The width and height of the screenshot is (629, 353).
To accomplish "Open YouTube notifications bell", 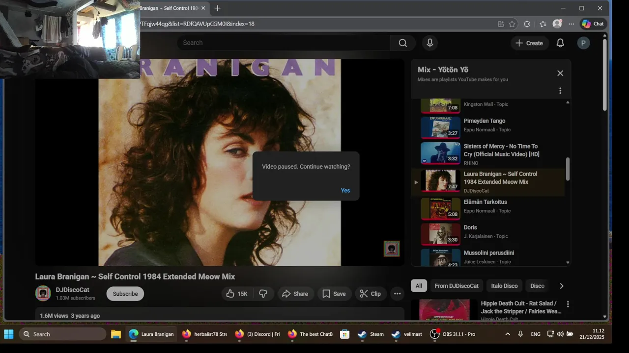I will [x=560, y=43].
